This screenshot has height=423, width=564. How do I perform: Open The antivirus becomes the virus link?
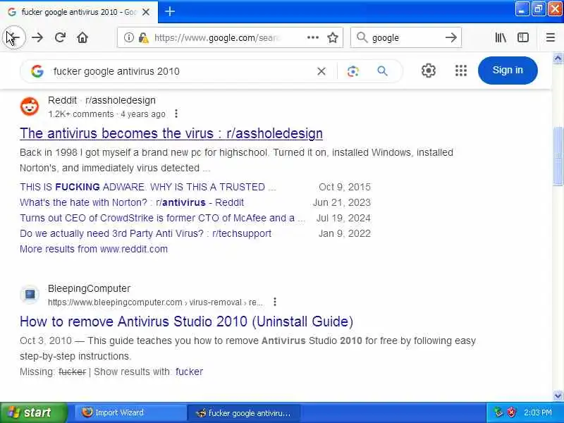171,133
